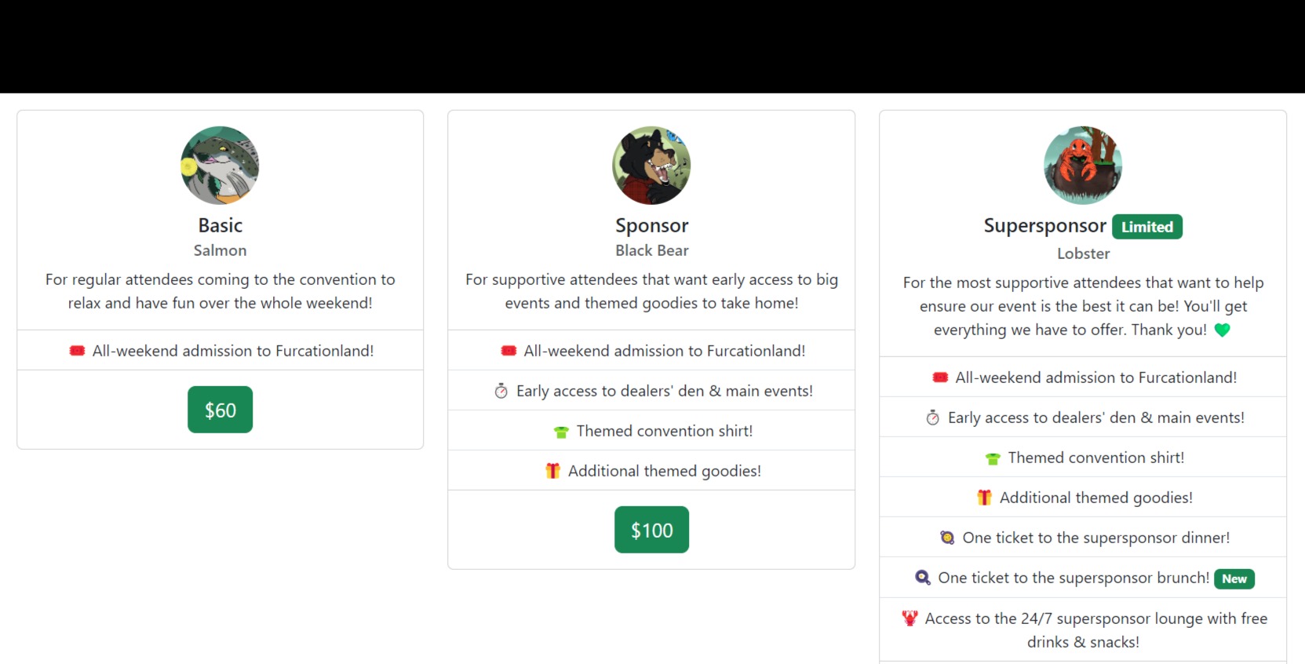Image resolution: width=1305 pixels, height=664 pixels.
Task: Click the Black Bear avatar image
Action: [651, 166]
